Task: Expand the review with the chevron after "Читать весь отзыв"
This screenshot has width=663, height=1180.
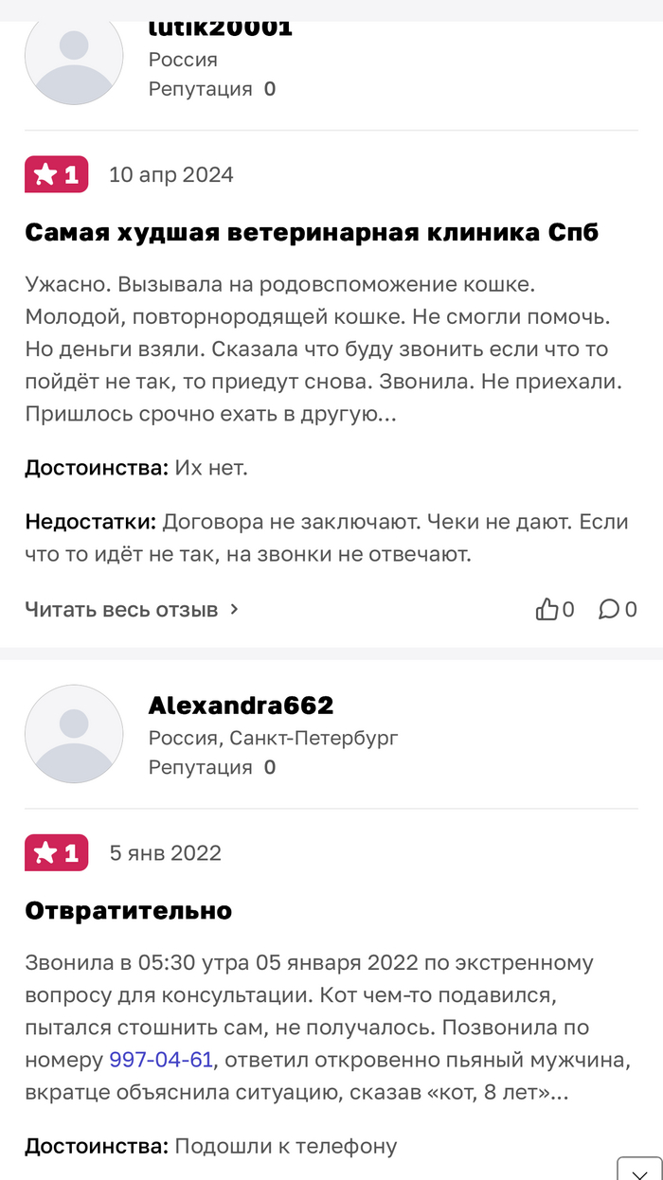Action: point(235,610)
